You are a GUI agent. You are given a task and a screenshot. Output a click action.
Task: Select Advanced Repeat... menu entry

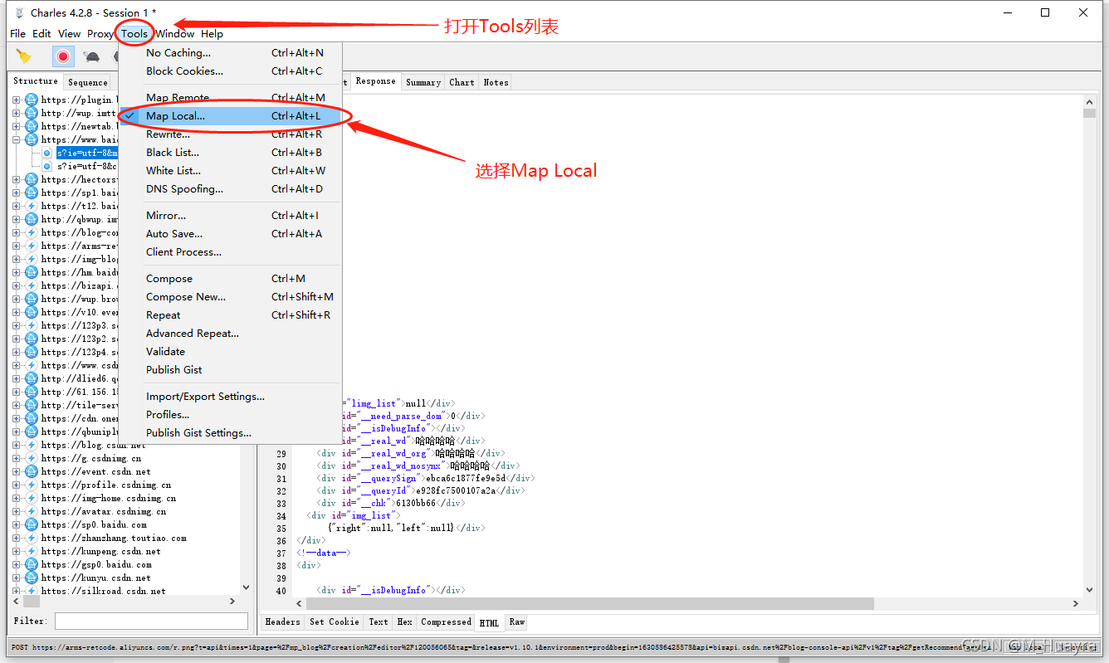(230, 334)
